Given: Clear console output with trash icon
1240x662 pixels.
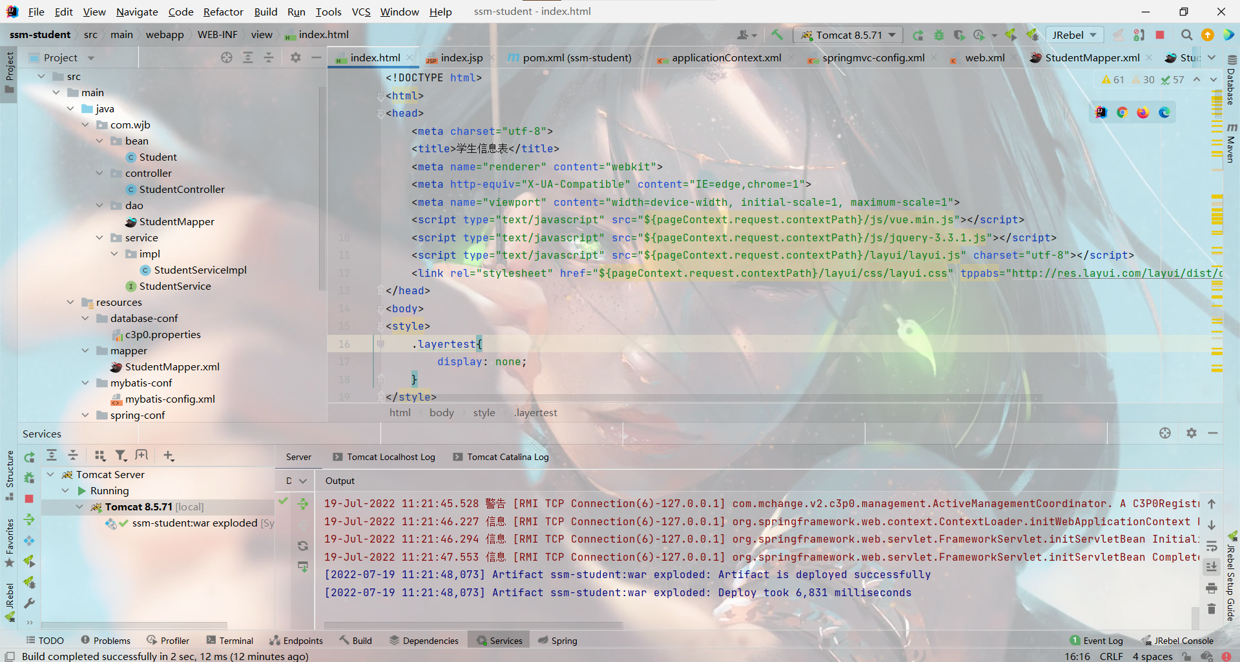Looking at the screenshot, I should pos(1212,608).
